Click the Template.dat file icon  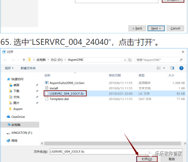click(x=47, y=99)
